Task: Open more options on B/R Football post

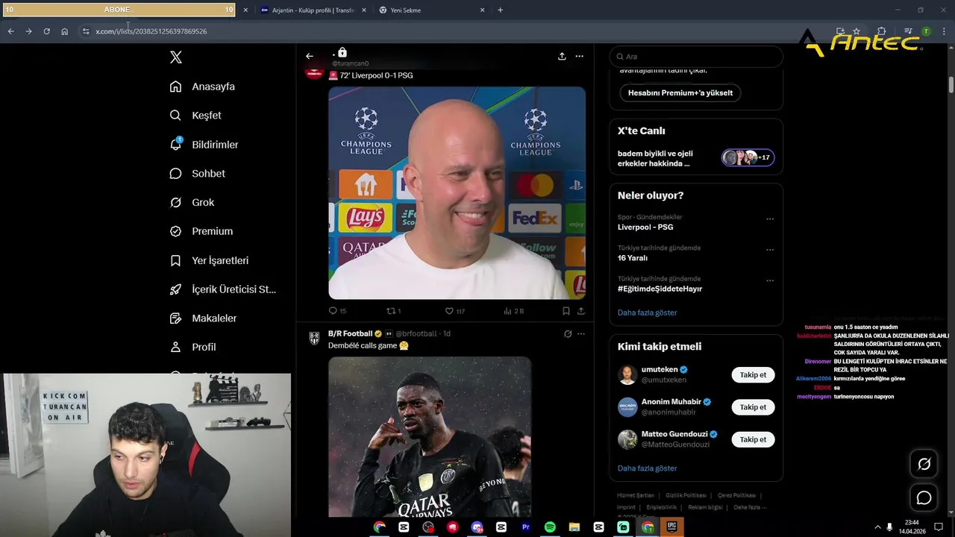Action: pyautogui.click(x=581, y=333)
